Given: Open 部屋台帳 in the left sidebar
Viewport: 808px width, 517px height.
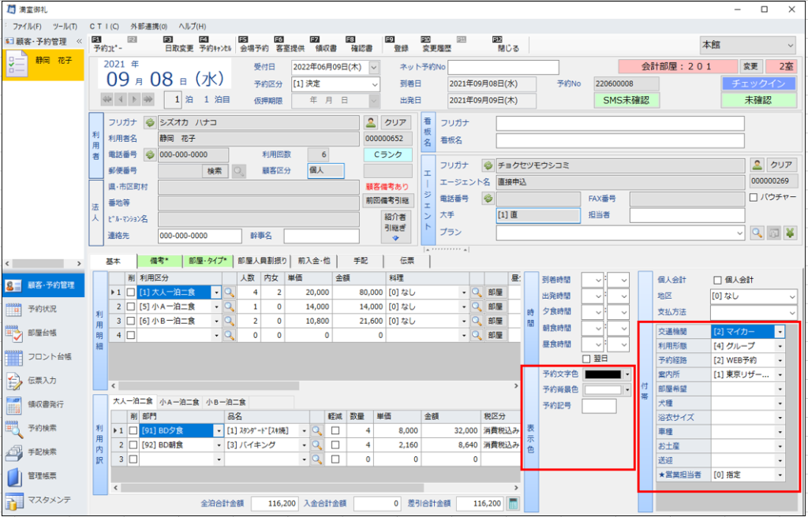Looking at the screenshot, I should 43,333.
